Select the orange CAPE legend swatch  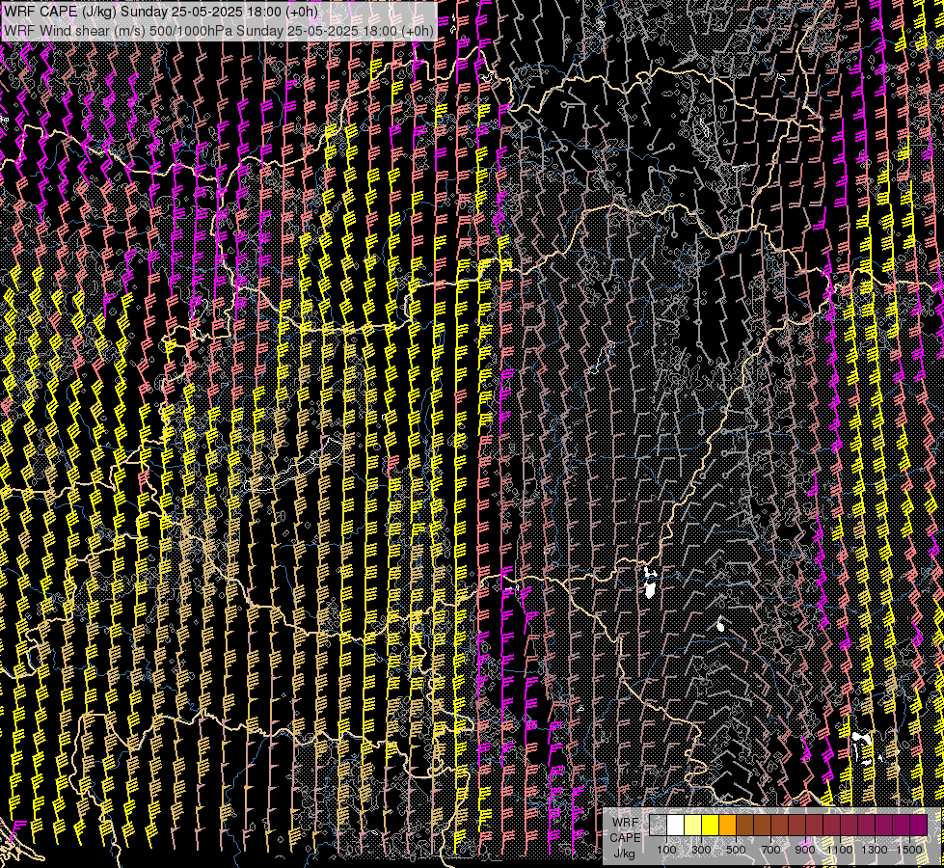727,825
